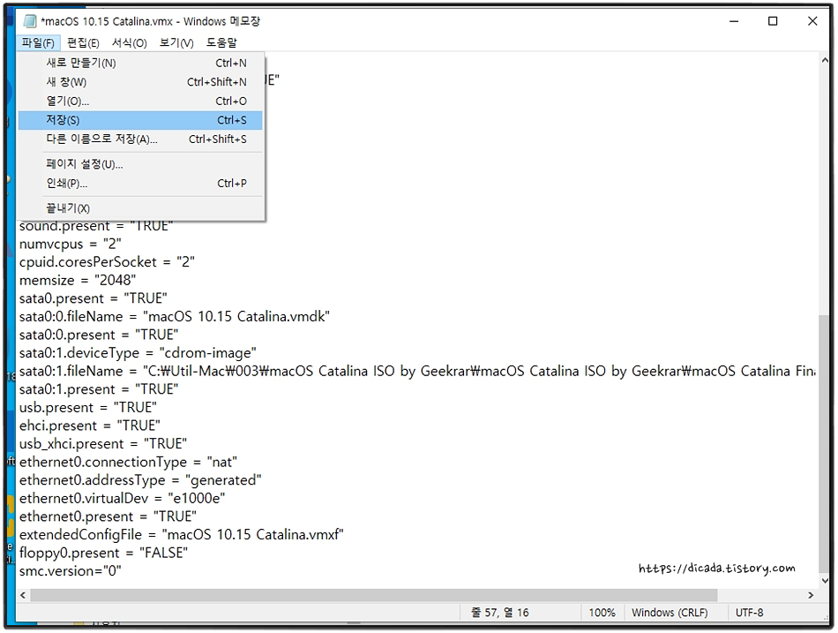Choose 새로 만들기(N) from File menu
The height and width of the screenshot is (633, 838).
click(140, 64)
